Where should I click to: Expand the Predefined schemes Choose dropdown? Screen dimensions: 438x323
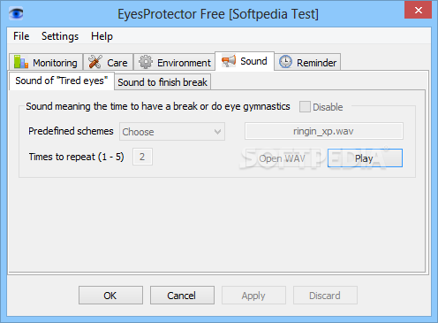tap(172, 132)
